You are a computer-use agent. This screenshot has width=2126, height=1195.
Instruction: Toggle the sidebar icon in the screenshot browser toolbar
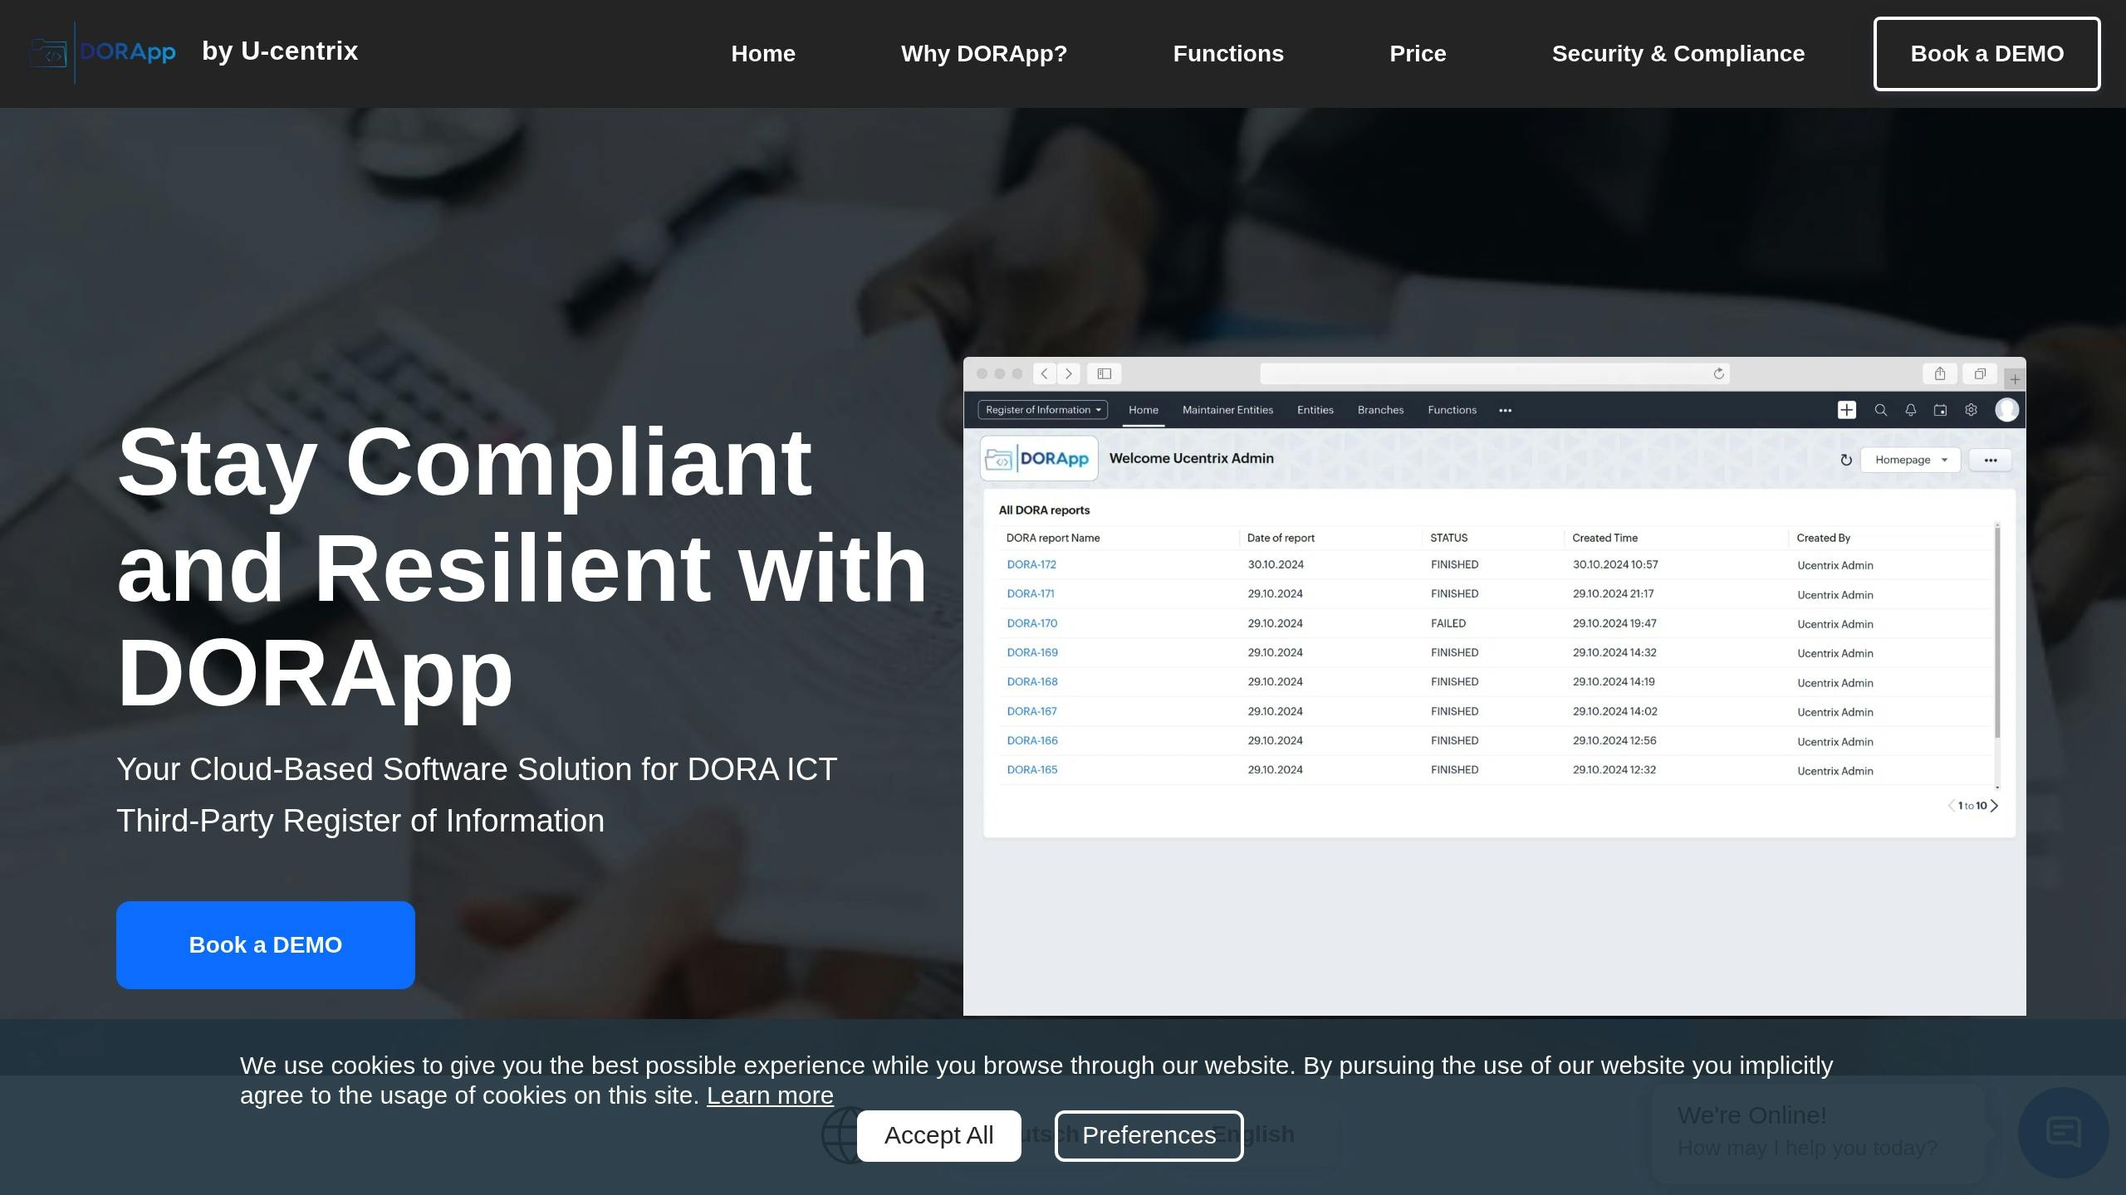[1105, 373]
